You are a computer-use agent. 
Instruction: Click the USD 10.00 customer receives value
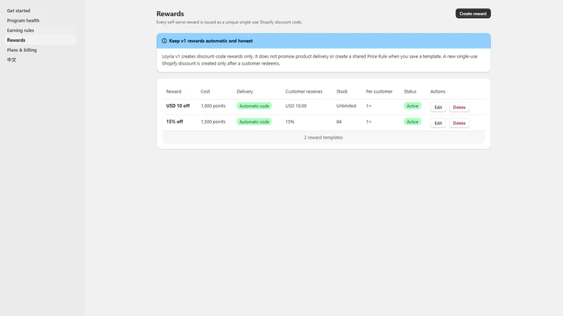(x=296, y=106)
